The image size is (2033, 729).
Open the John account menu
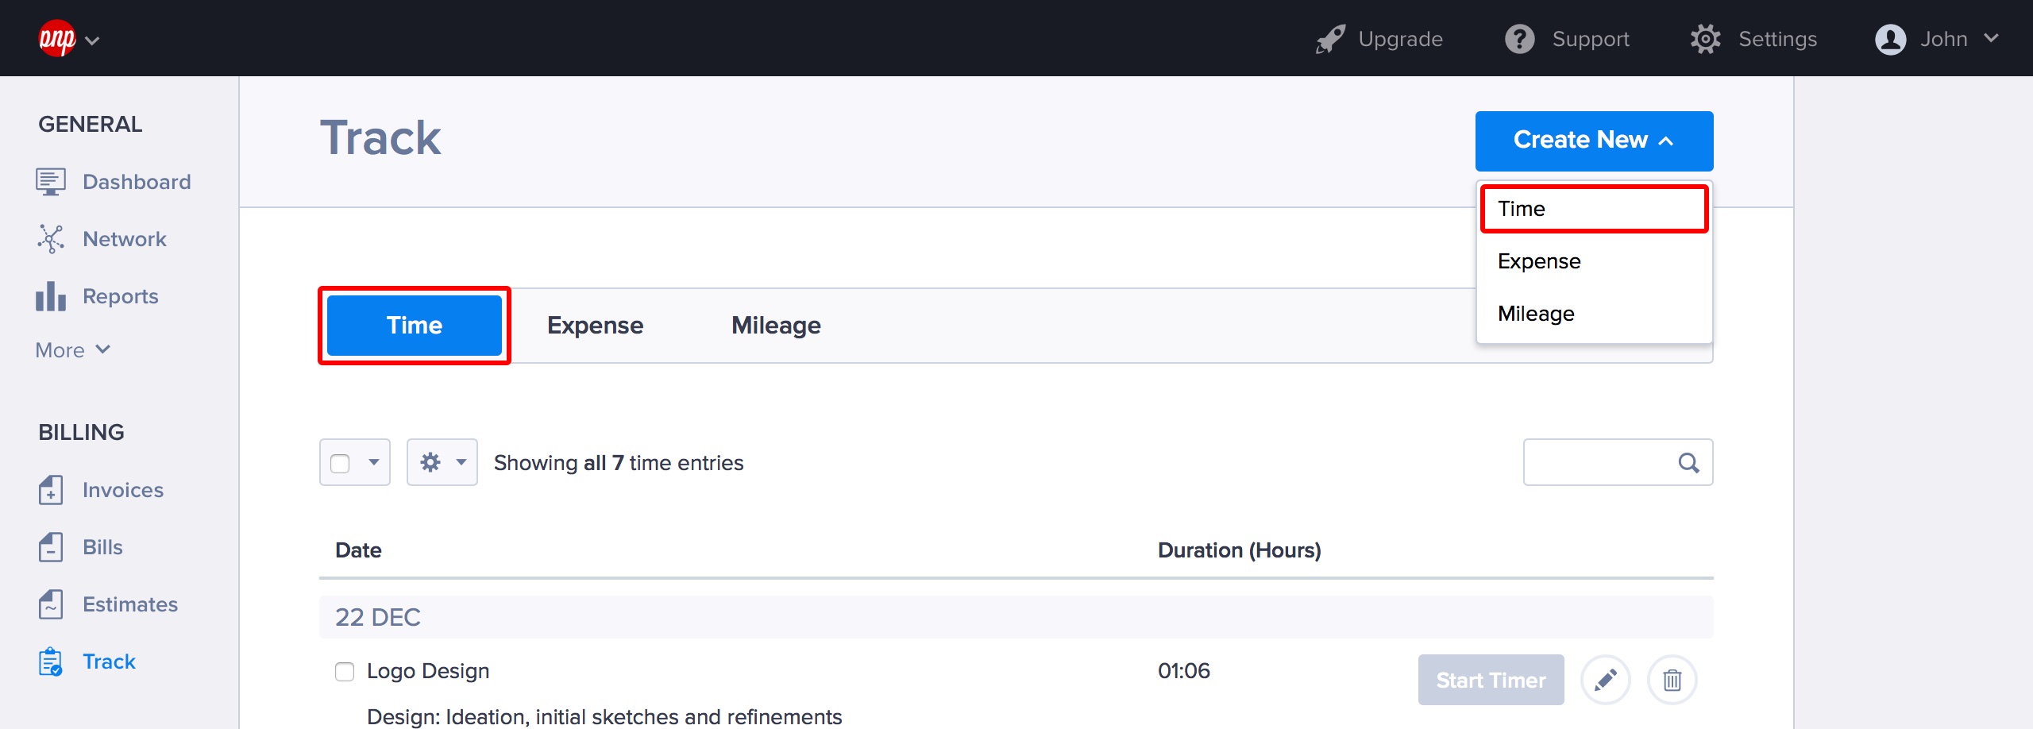pos(1936,39)
